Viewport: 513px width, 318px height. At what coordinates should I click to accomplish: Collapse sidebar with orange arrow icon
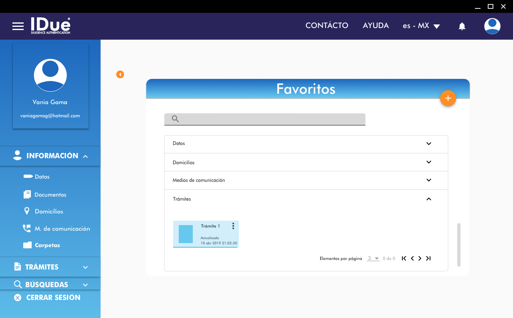pyautogui.click(x=120, y=74)
